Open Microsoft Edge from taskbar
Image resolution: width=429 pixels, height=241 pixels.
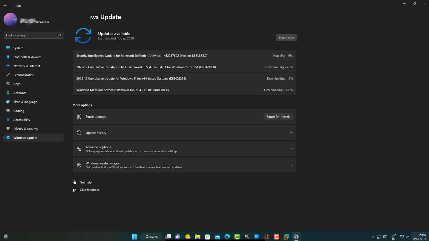(227, 237)
